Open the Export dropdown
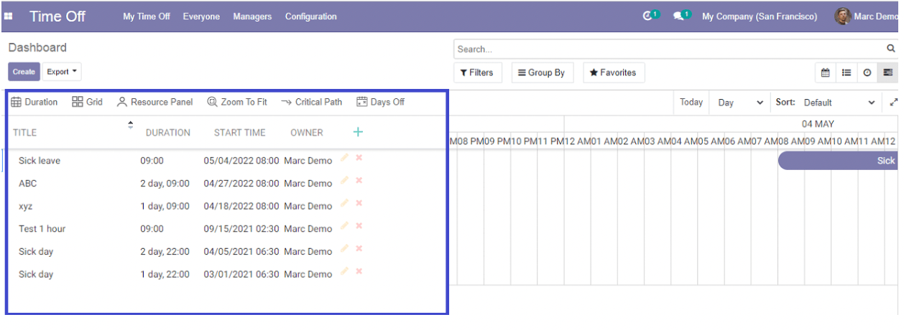 pos(62,72)
